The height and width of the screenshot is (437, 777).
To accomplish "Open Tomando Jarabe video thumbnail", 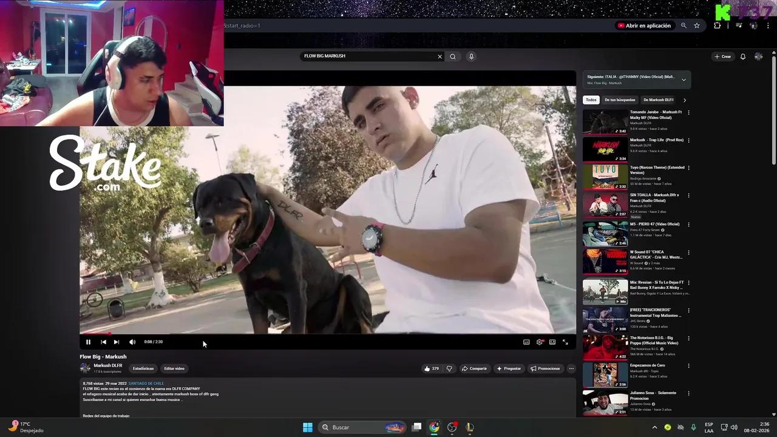I will click(605, 122).
